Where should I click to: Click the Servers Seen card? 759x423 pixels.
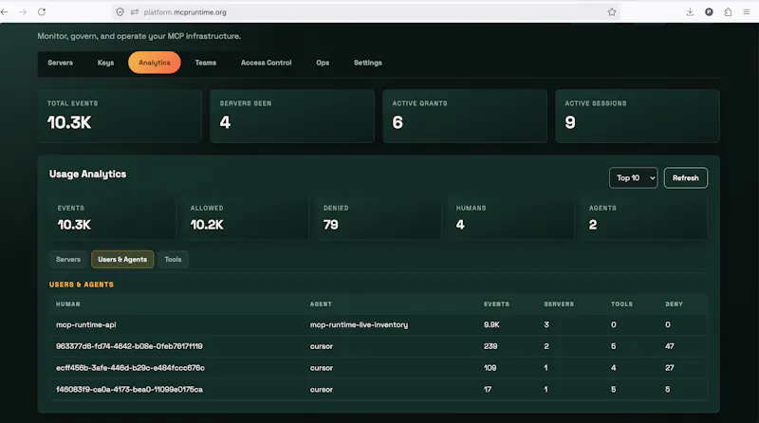click(292, 116)
